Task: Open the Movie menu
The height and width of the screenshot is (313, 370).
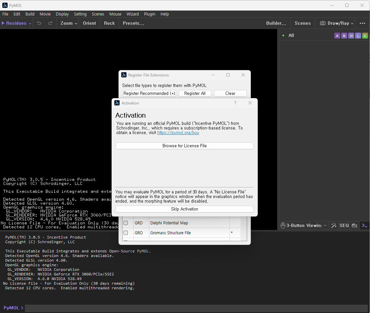Action: (45, 14)
